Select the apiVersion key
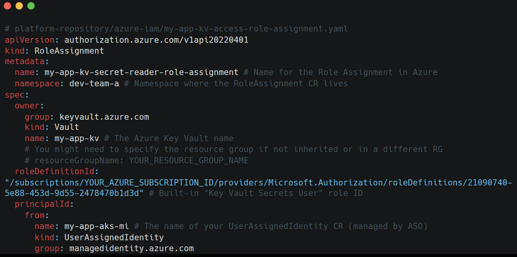This screenshot has width=517, height=257. pos(30,40)
